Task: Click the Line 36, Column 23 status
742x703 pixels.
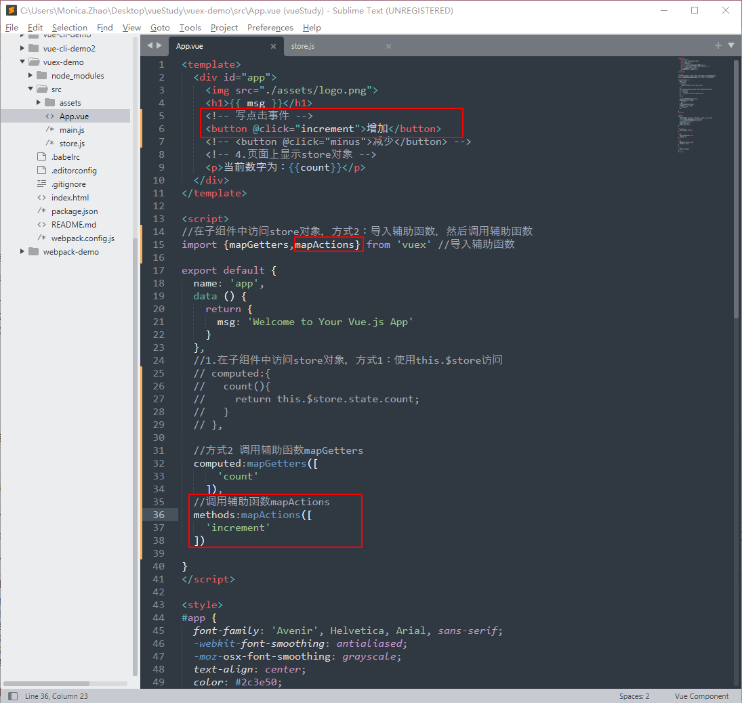Action: (x=56, y=696)
